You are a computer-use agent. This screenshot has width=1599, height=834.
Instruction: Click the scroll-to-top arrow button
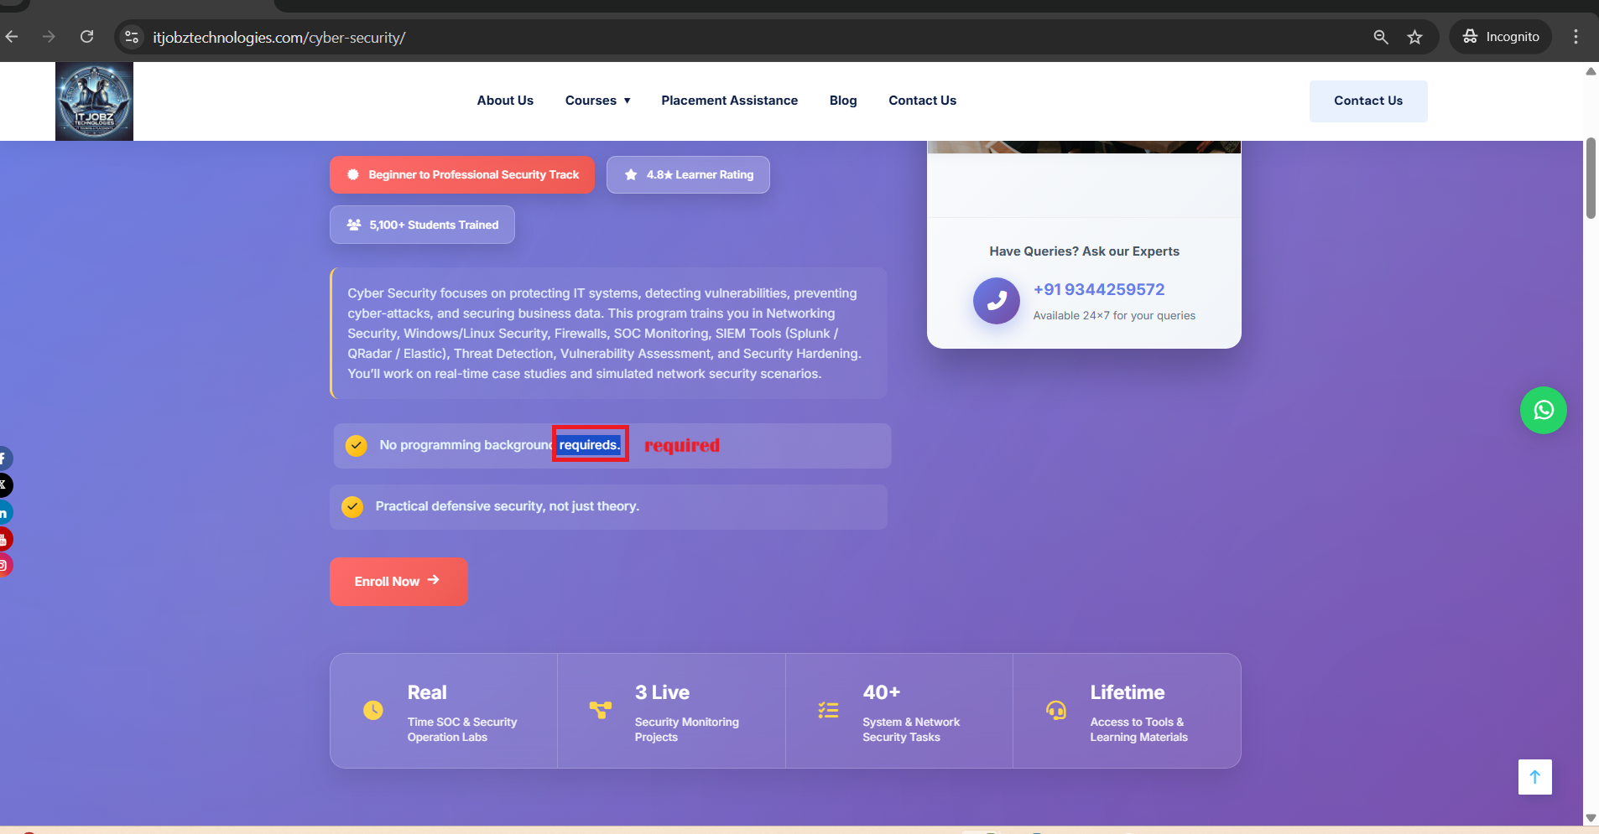[x=1534, y=777]
